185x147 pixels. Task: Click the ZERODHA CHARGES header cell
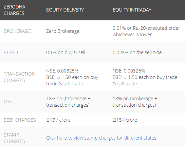tap(15, 10)
